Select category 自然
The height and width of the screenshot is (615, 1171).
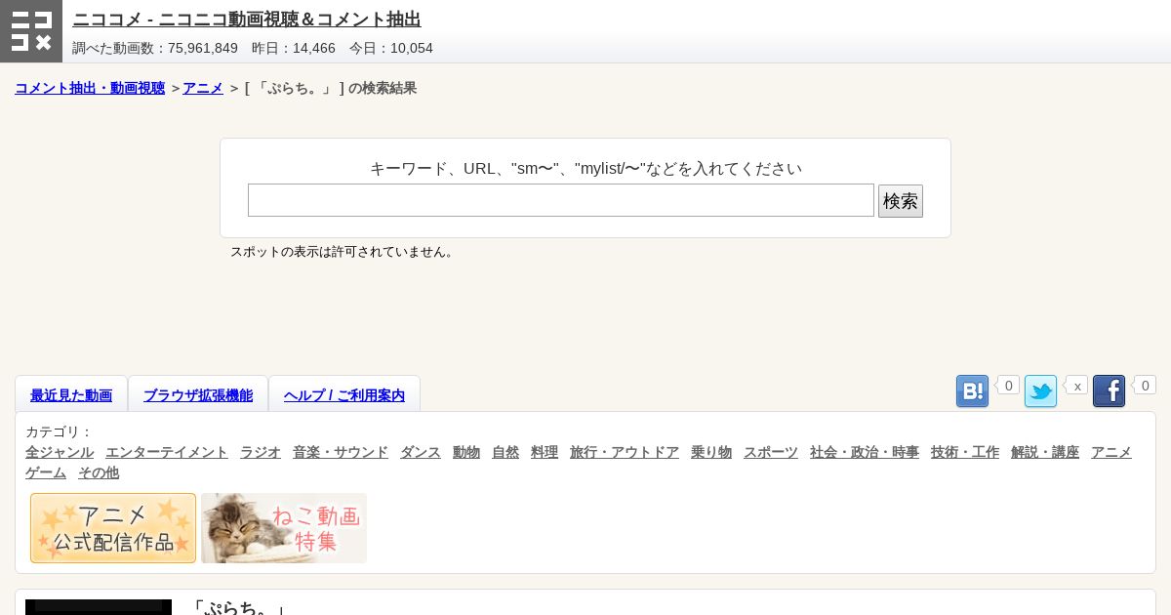505,452
